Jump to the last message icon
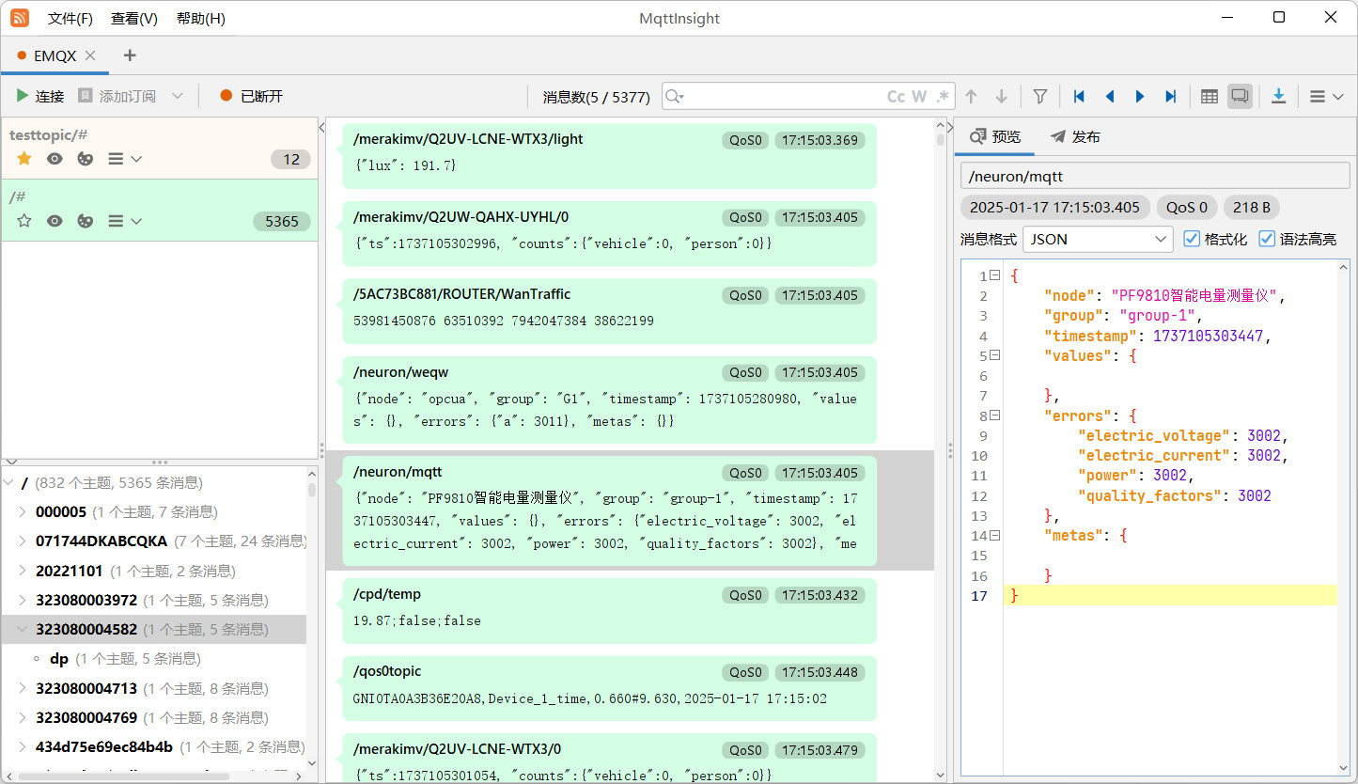 (x=1170, y=96)
